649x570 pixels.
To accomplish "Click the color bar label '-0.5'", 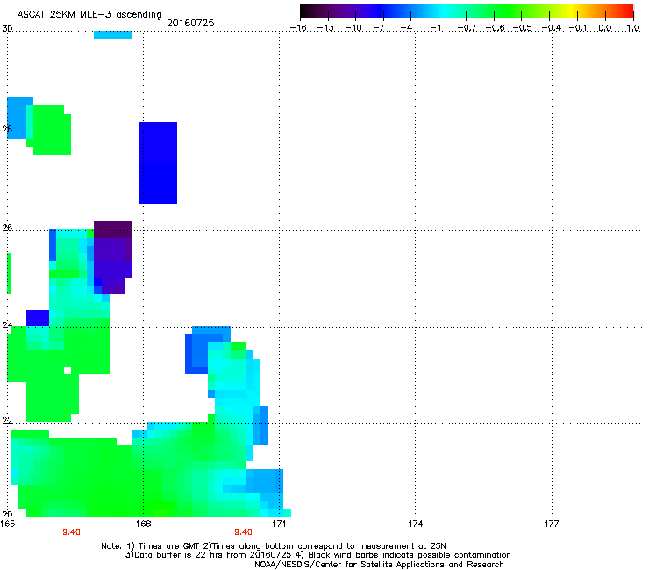I will tap(523, 28).
